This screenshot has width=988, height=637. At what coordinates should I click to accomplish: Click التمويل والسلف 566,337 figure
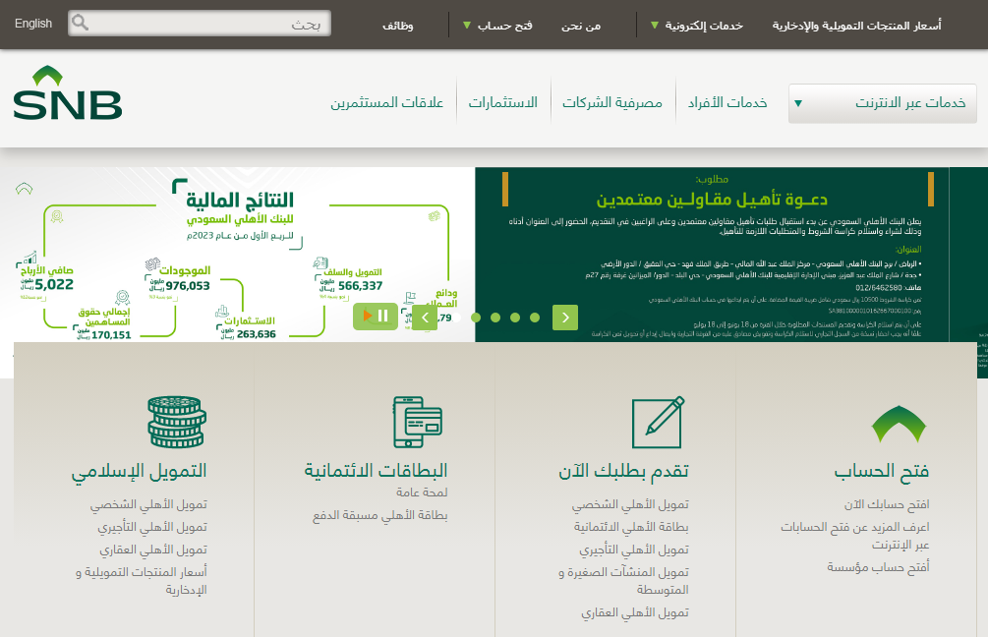(x=350, y=280)
